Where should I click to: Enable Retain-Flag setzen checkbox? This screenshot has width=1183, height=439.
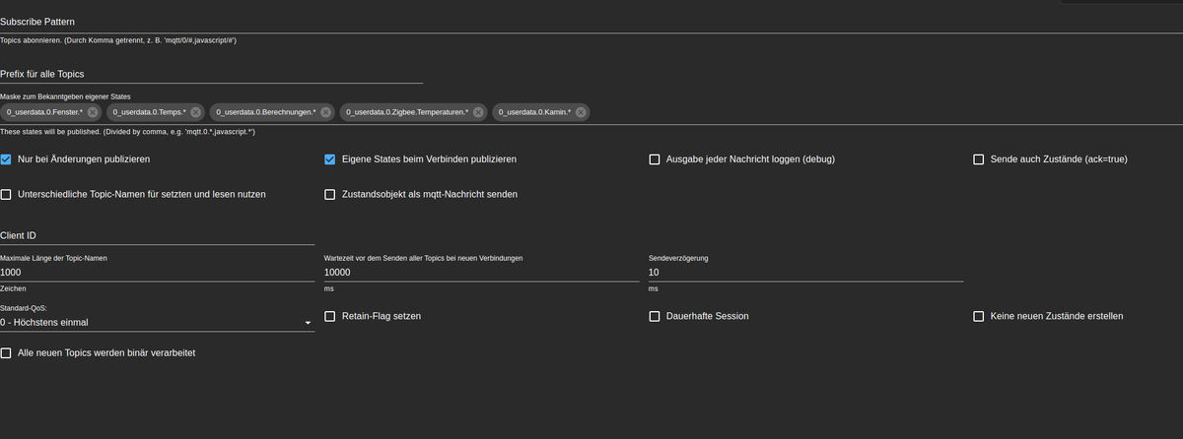coord(330,316)
